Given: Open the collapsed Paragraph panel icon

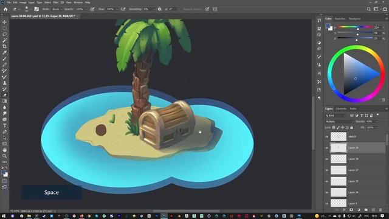Looking at the screenshot, I should coord(319,98).
